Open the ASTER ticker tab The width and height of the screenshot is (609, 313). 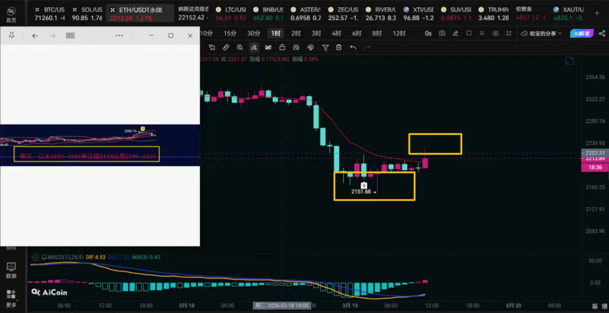306,13
